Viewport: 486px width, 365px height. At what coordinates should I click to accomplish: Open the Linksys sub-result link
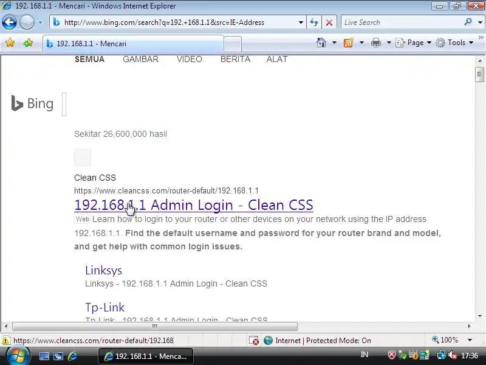(103, 270)
